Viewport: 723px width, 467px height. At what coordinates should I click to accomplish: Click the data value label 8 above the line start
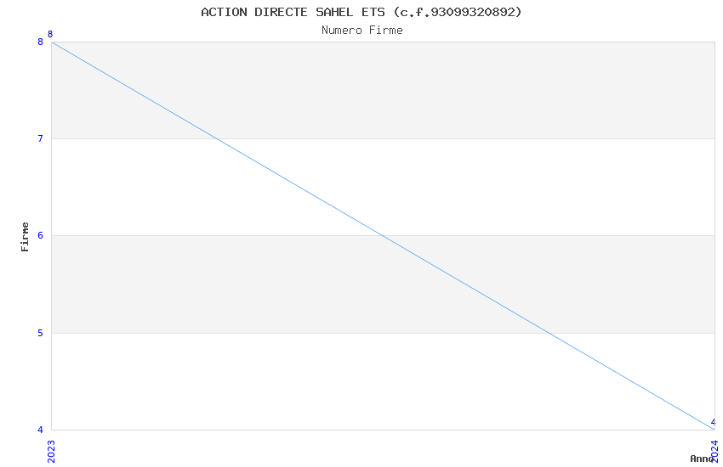[50, 35]
